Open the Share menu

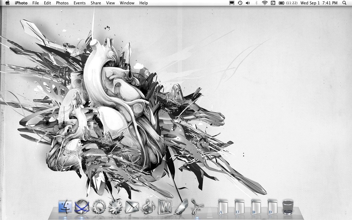click(96, 3)
